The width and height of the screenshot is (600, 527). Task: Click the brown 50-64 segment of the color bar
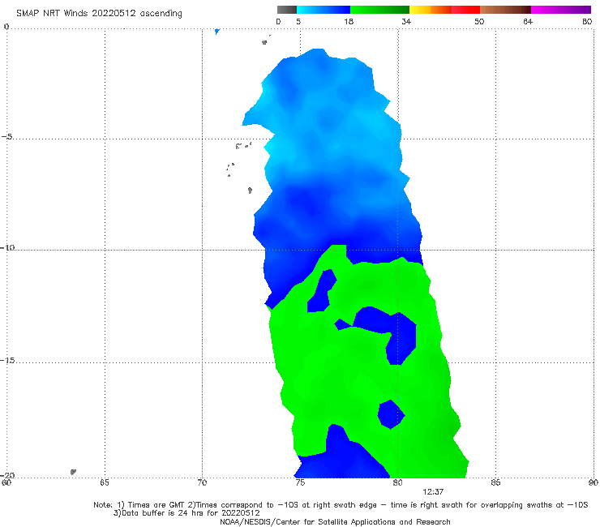click(x=505, y=10)
